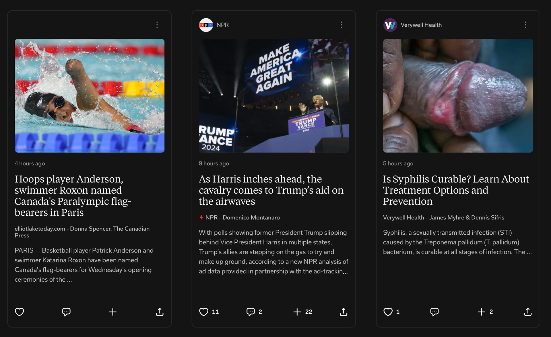Like the Paralympic flag-bearers article

pos(20,312)
